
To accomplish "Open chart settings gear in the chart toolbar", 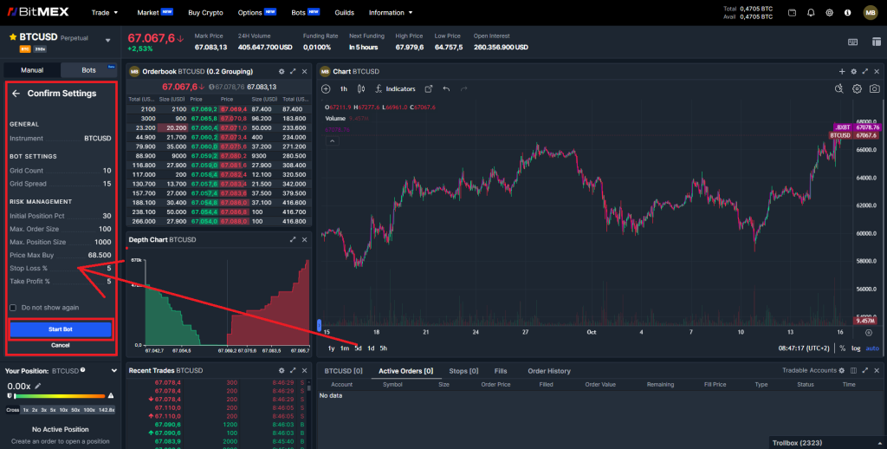I will coord(857,88).
